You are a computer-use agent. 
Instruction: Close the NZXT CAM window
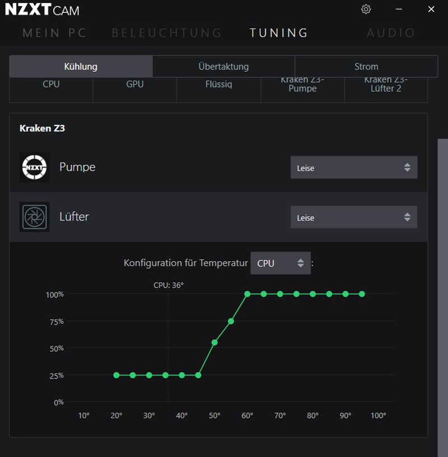[431, 10]
